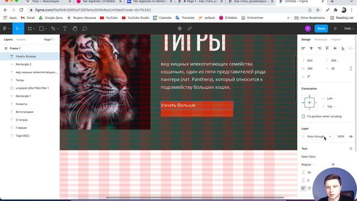Image resolution: width=357 pixels, height=201 pixels.
Task: Click the Align right icon
Action: [319, 49]
